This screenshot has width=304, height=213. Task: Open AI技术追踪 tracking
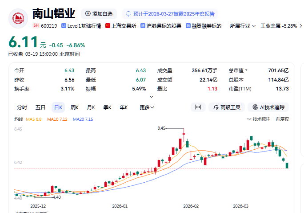[268, 107]
